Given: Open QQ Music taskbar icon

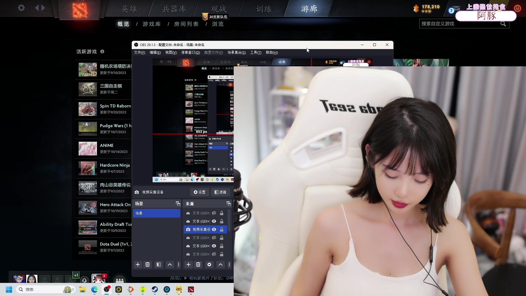Looking at the screenshot, I should 143,289.
